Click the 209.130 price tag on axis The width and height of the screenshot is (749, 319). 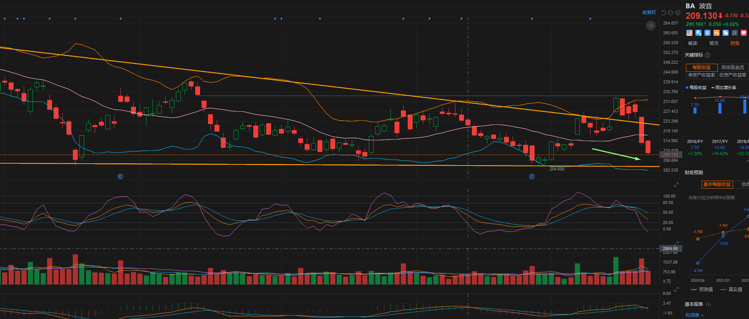pos(670,155)
